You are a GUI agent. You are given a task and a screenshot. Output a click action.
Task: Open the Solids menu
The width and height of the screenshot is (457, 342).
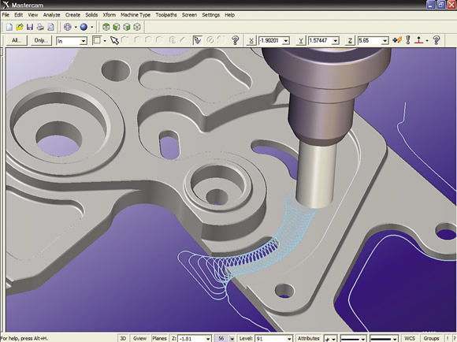click(x=91, y=15)
